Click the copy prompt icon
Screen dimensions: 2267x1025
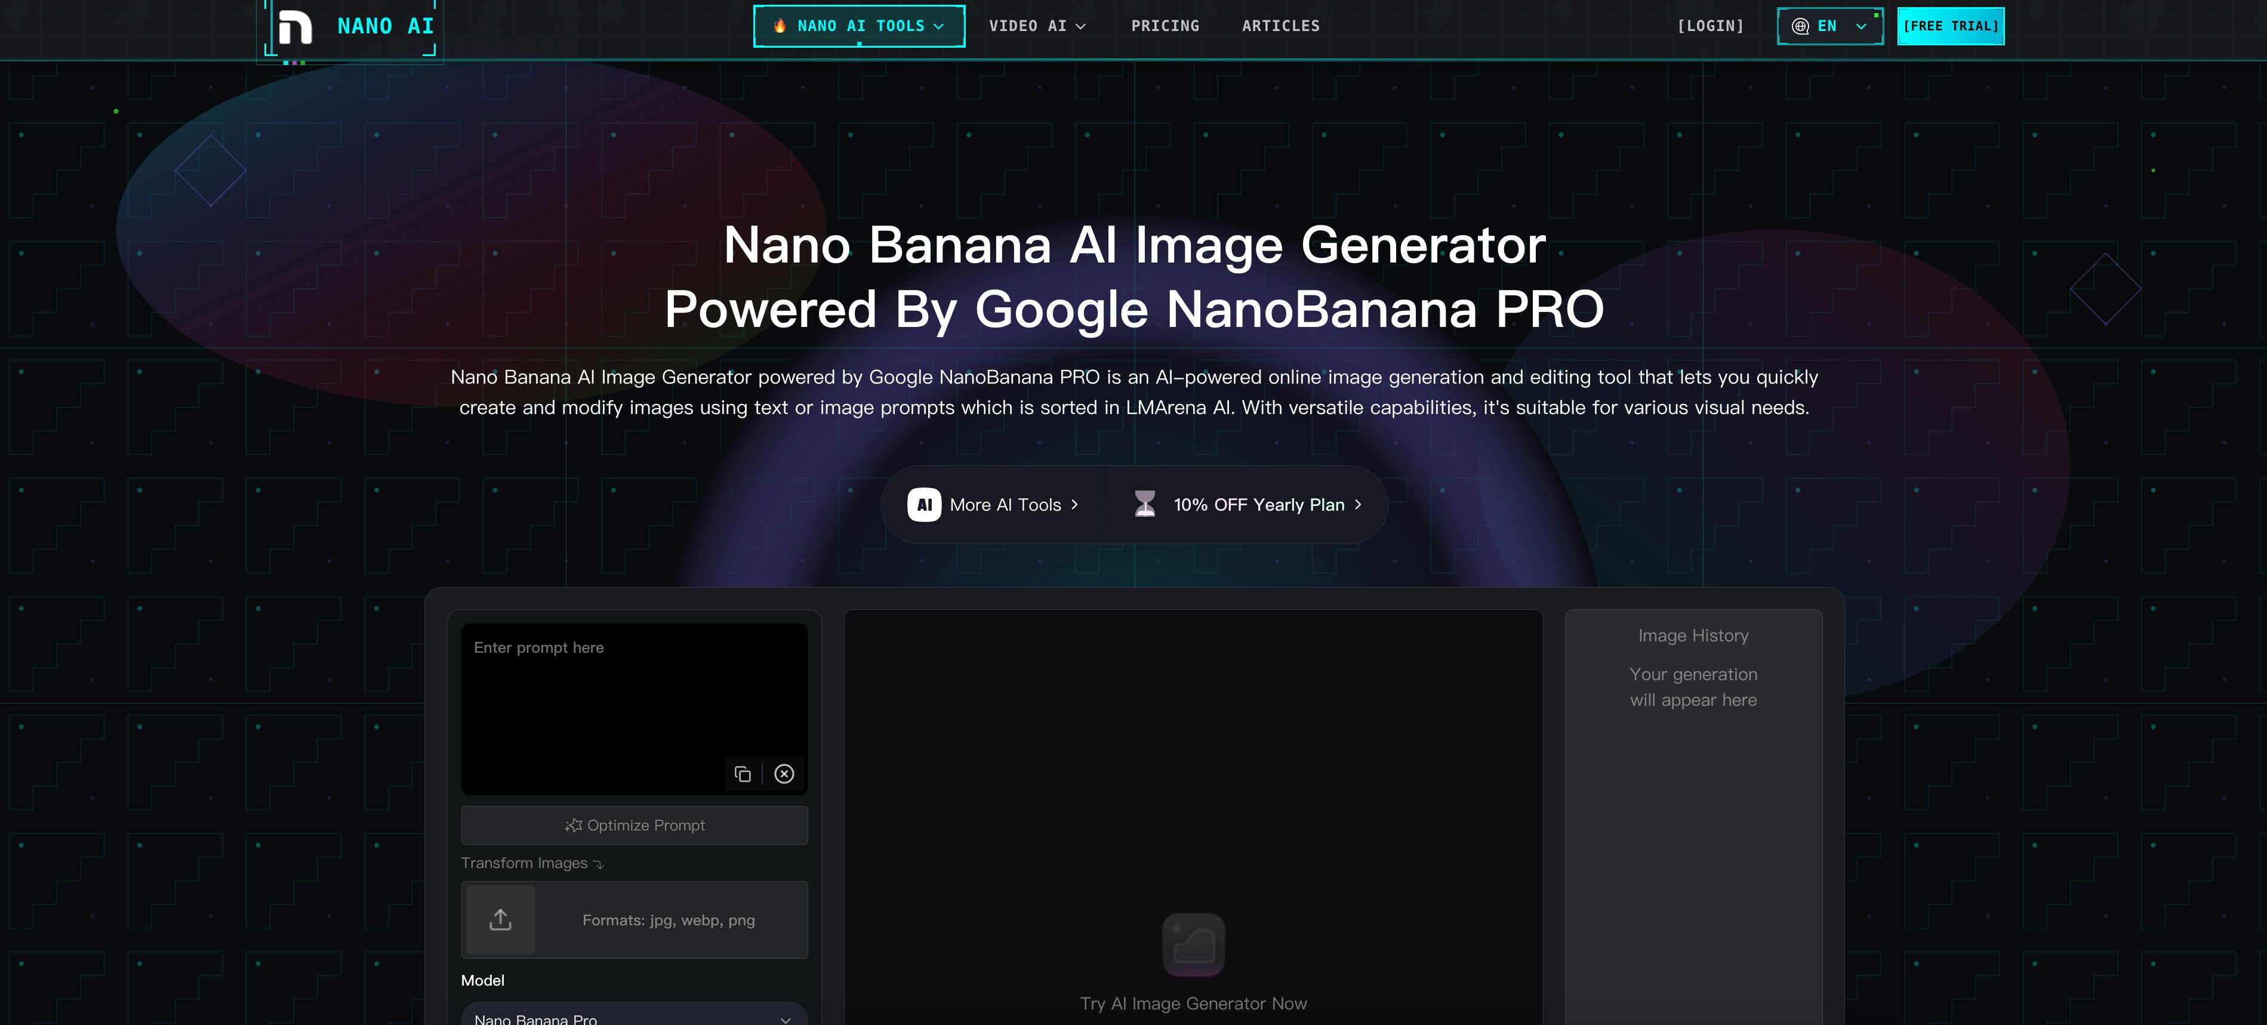pos(744,773)
